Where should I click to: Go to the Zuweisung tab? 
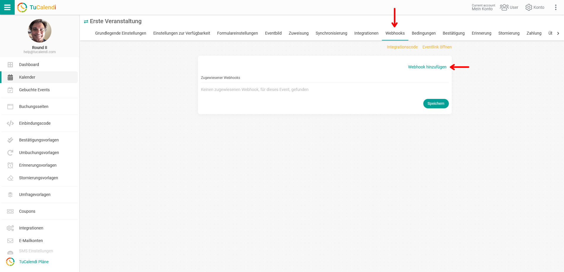pyautogui.click(x=299, y=33)
